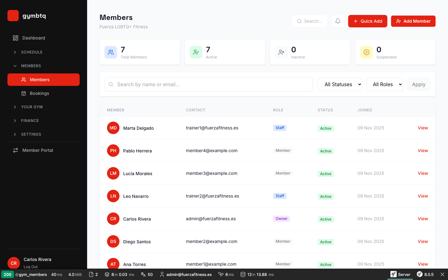Open the Twig 6 ms panel
The width and height of the screenshot is (448, 280).
226,274
